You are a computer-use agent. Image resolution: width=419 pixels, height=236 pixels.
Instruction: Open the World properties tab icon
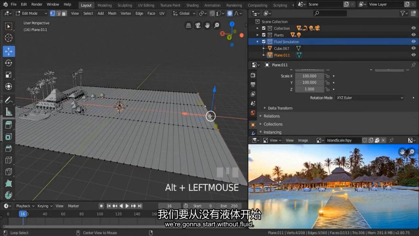tap(253, 113)
